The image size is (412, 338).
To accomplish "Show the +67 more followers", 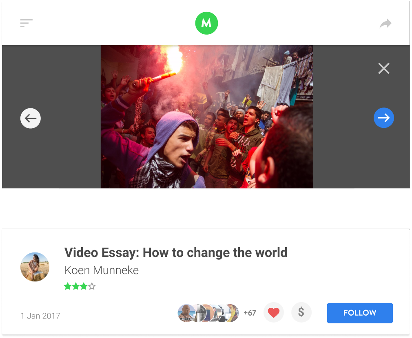I will click(x=250, y=313).
